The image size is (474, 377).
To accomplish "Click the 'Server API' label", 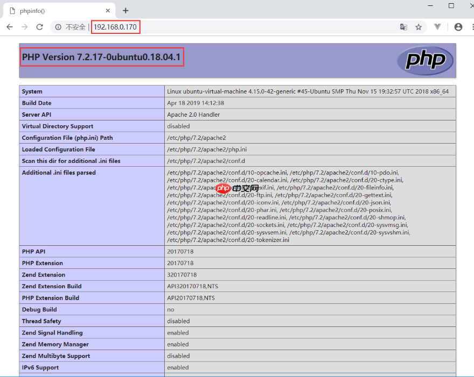I will click(37, 115).
